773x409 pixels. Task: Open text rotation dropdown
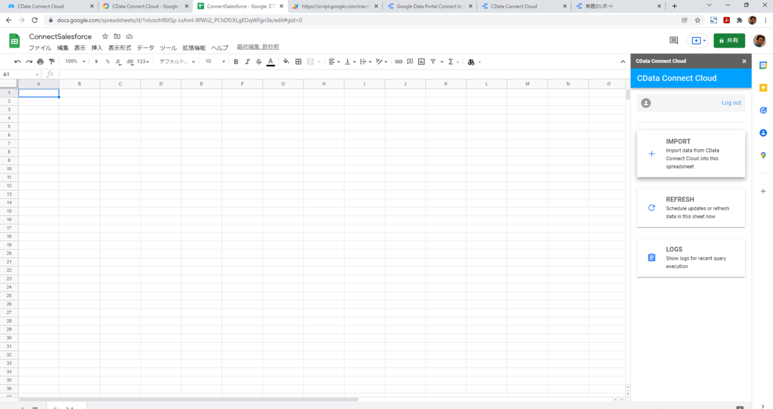click(382, 62)
